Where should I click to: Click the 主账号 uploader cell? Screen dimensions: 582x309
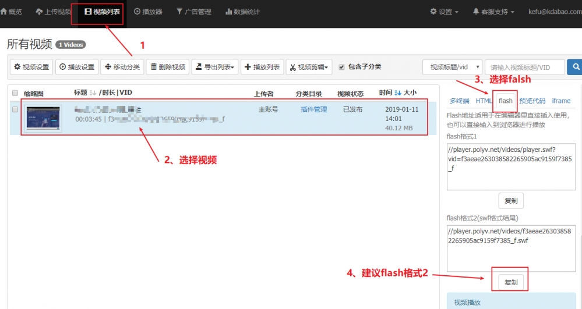269,109
